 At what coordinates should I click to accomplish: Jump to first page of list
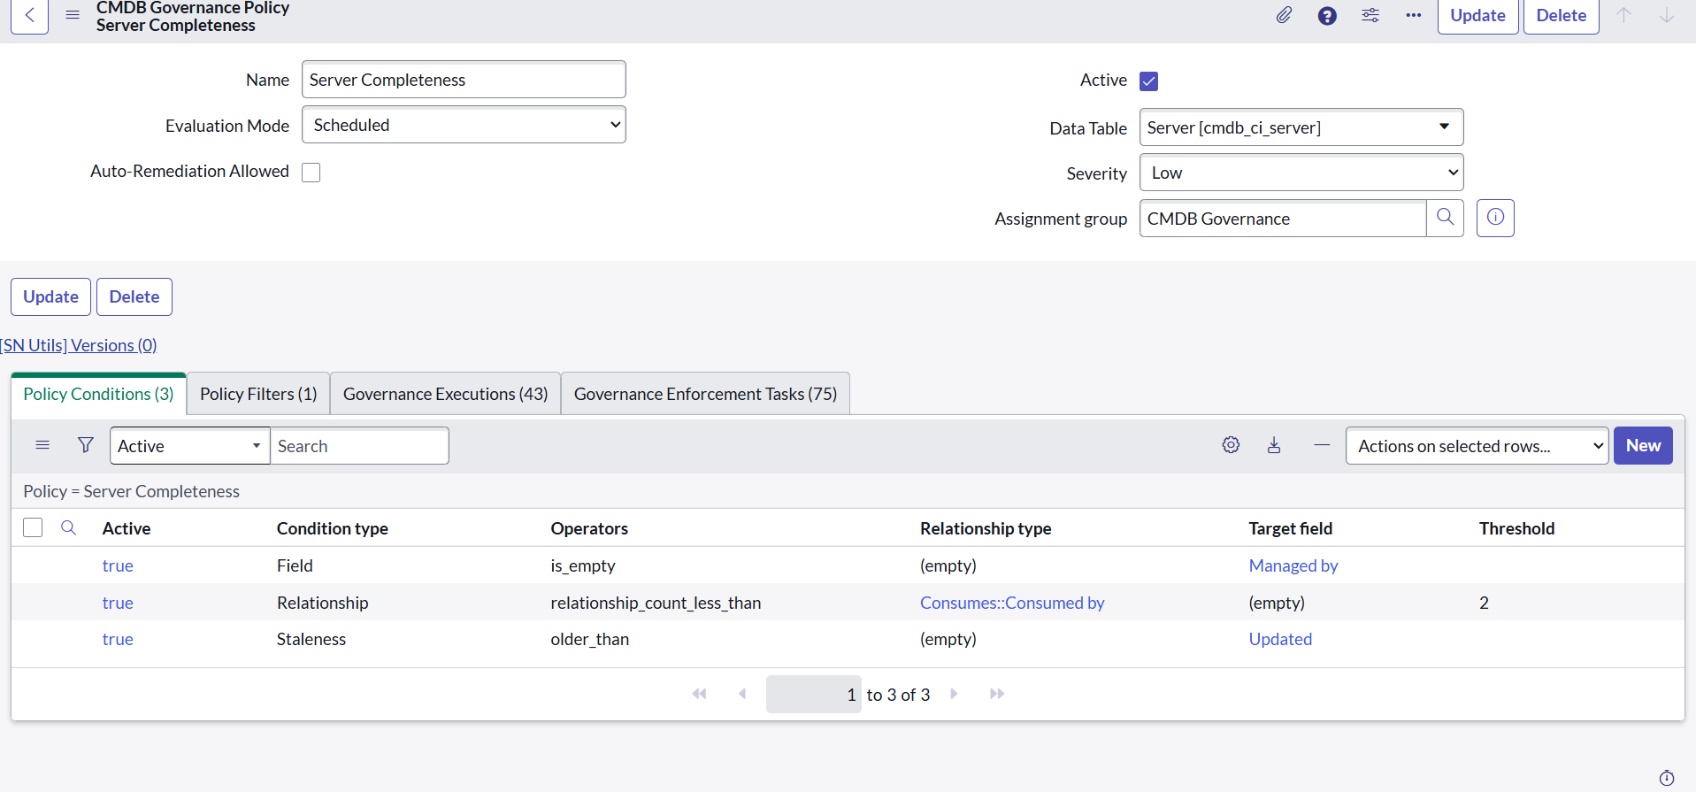[699, 694]
